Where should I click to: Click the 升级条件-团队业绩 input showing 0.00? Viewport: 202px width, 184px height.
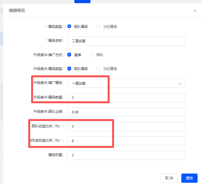(x=126, y=112)
